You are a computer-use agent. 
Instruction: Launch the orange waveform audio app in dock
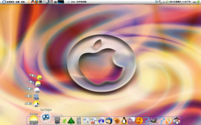tap(139, 121)
